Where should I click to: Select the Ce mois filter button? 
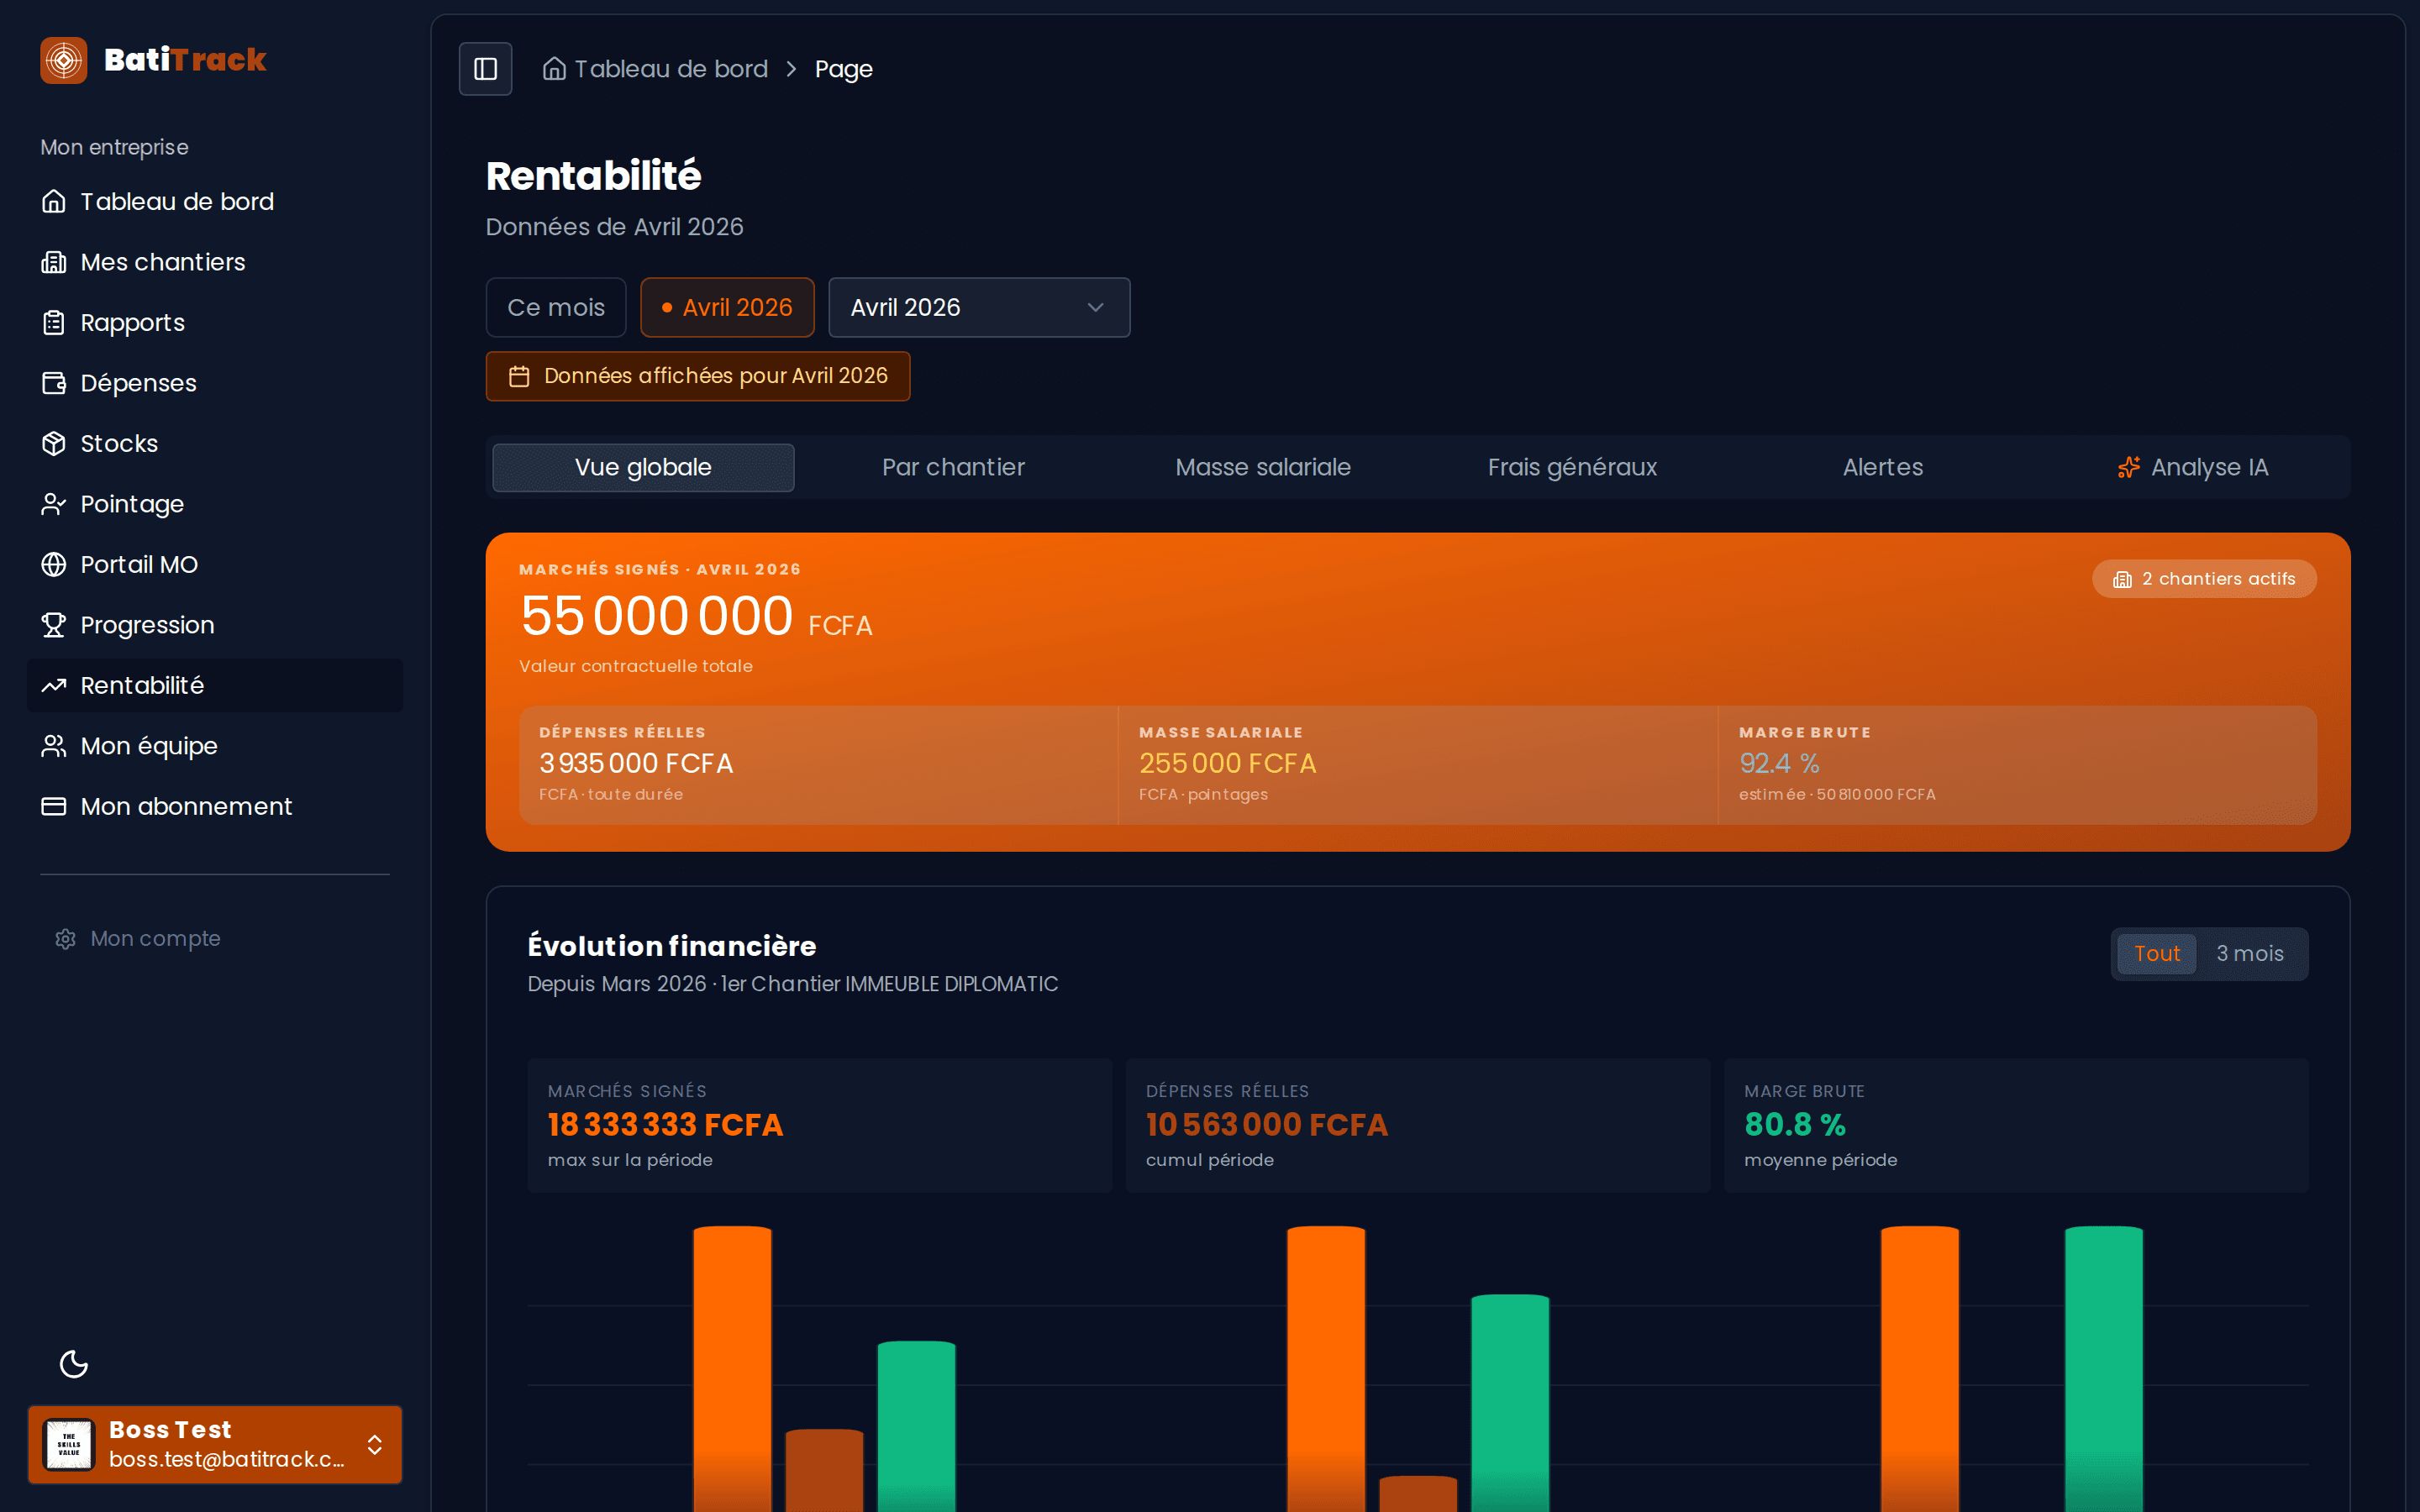[556, 308]
